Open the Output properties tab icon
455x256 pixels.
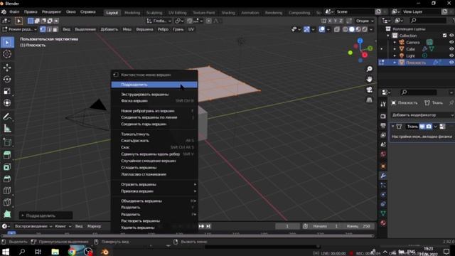(x=383, y=126)
